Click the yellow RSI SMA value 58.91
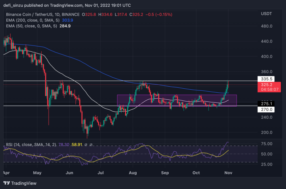The image size is (286, 189). pos(76,145)
